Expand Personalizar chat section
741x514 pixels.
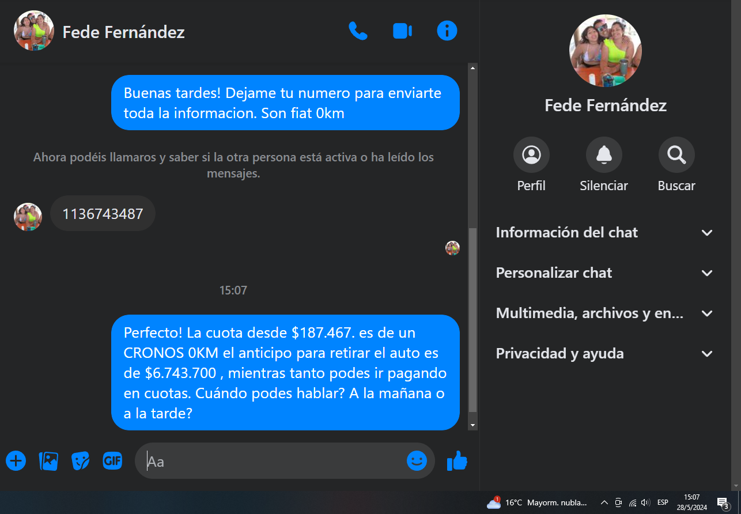pos(605,273)
